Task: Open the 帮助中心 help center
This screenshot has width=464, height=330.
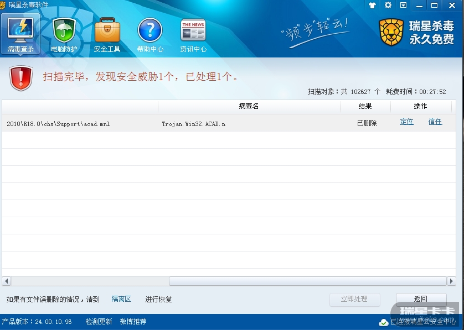Action: [150, 35]
